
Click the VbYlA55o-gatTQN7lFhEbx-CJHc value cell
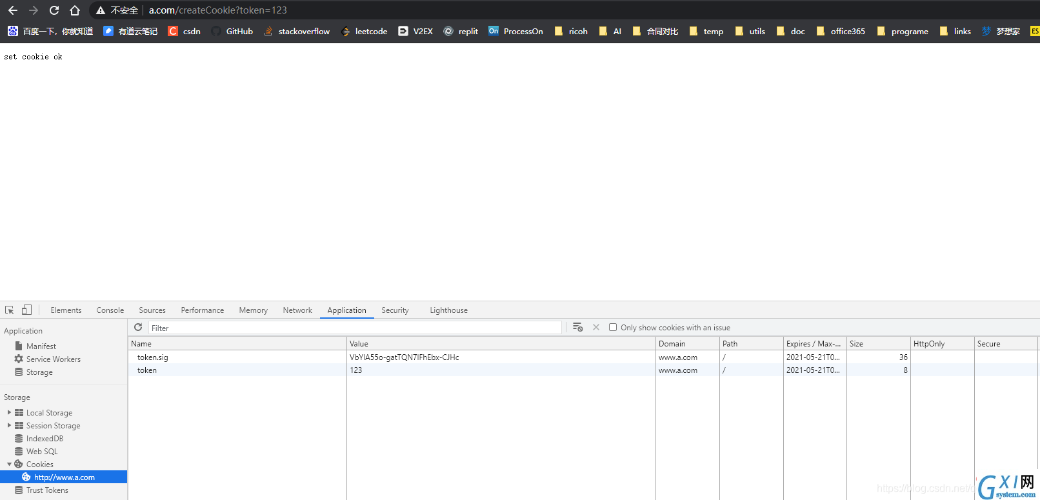coord(501,357)
